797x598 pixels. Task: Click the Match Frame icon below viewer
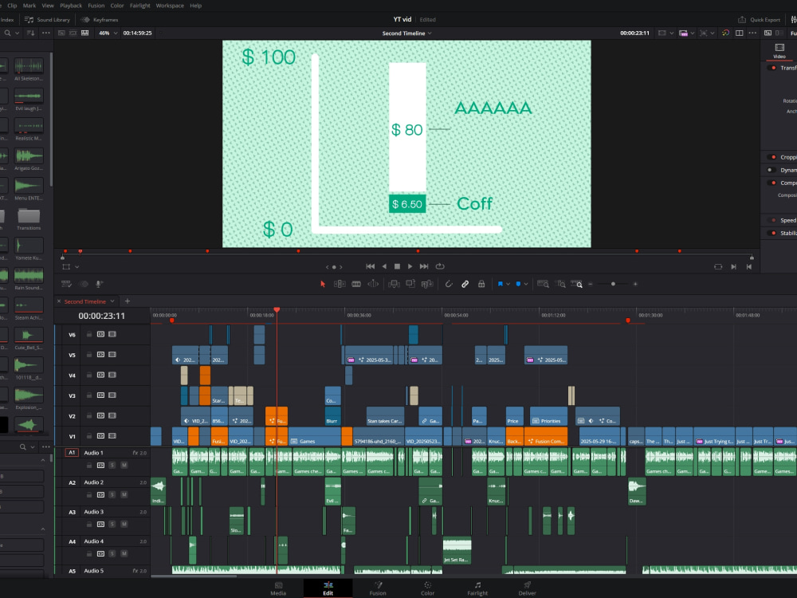(x=718, y=266)
